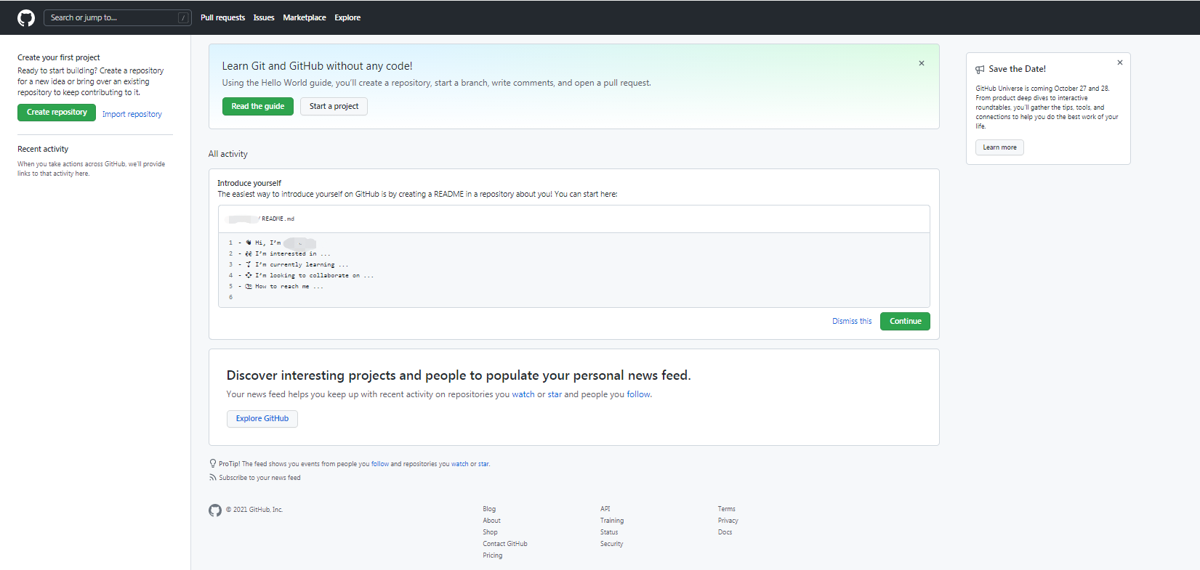Click the slash shortcut icon in search box
Viewport: 1200px width, 570px height.
(x=183, y=18)
